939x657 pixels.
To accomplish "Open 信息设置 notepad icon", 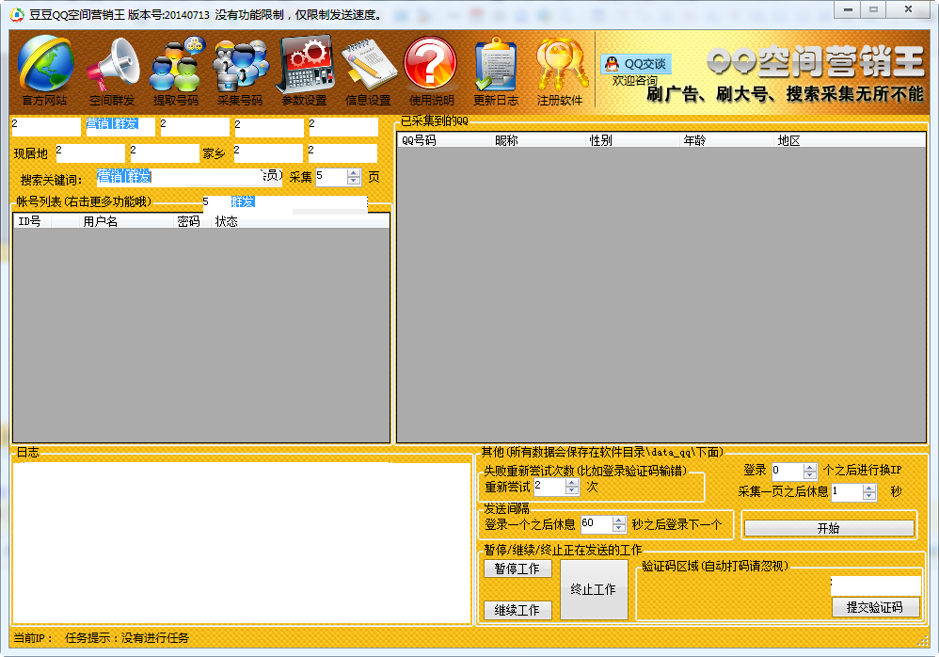I will tap(368, 72).
